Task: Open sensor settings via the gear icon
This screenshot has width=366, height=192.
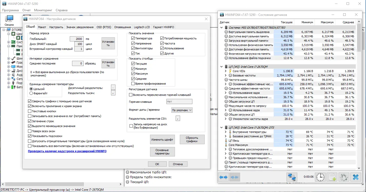Action: point(344,177)
